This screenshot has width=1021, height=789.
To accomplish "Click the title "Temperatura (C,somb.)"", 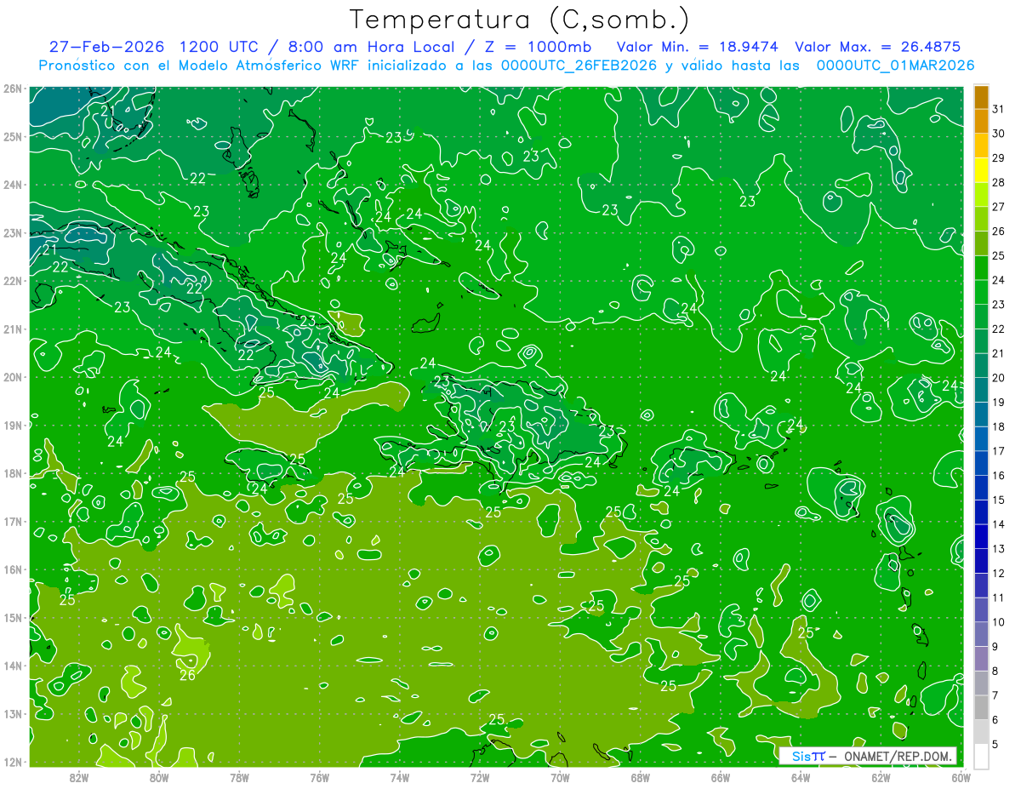I will [x=520, y=20].
